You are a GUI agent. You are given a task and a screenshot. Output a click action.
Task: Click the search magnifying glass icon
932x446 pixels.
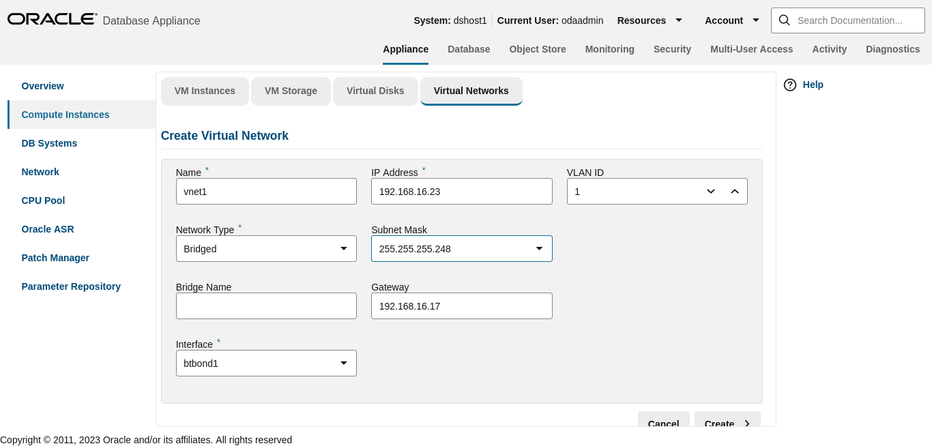(x=784, y=20)
